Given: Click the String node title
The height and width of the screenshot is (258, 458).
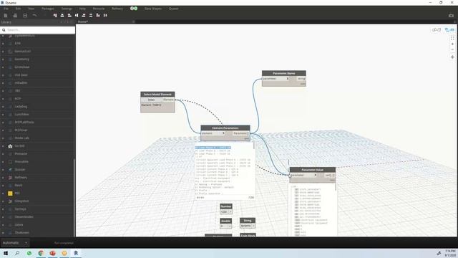Looking at the screenshot, I should pos(248,220).
